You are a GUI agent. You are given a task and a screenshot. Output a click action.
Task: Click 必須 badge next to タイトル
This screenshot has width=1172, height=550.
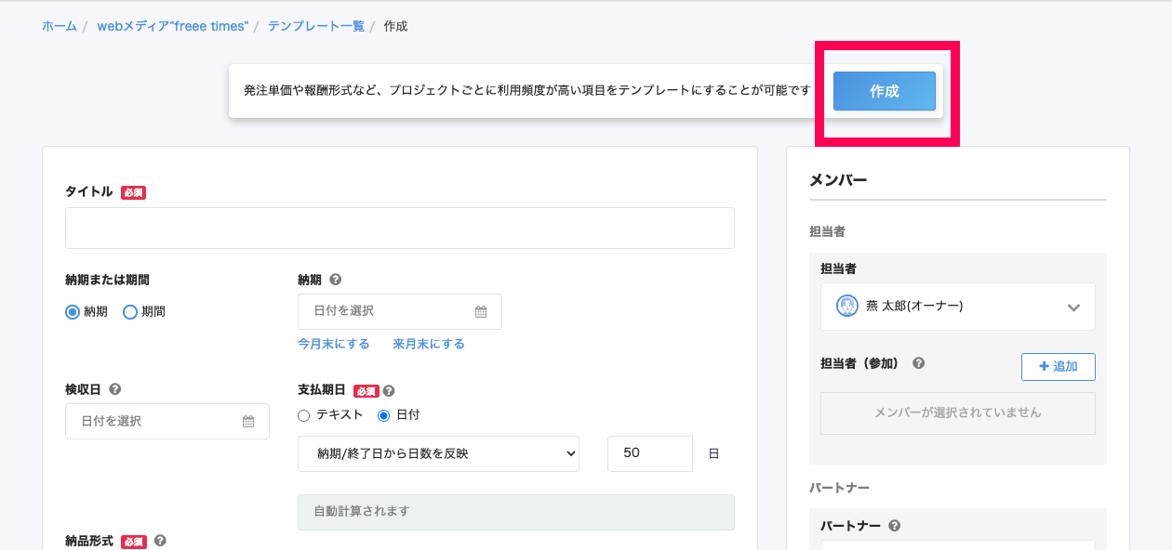tap(133, 193)
